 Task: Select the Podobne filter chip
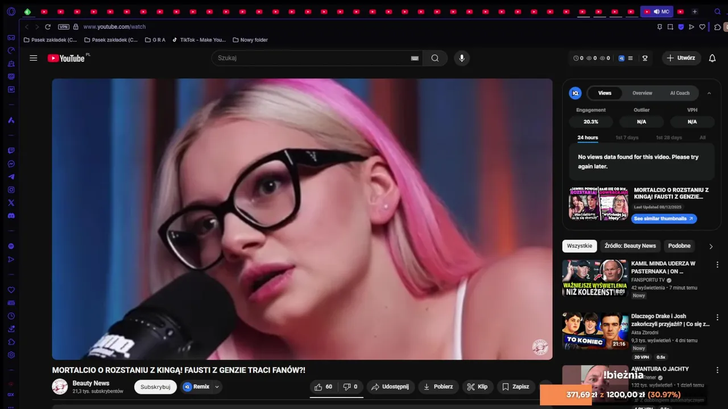(x=679, y=246)
